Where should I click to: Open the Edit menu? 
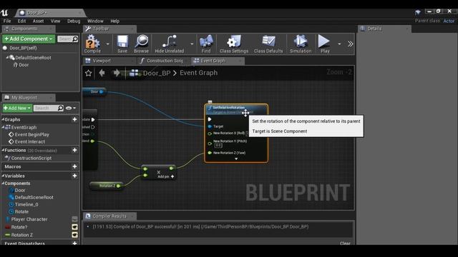click(x=21, y=21)
